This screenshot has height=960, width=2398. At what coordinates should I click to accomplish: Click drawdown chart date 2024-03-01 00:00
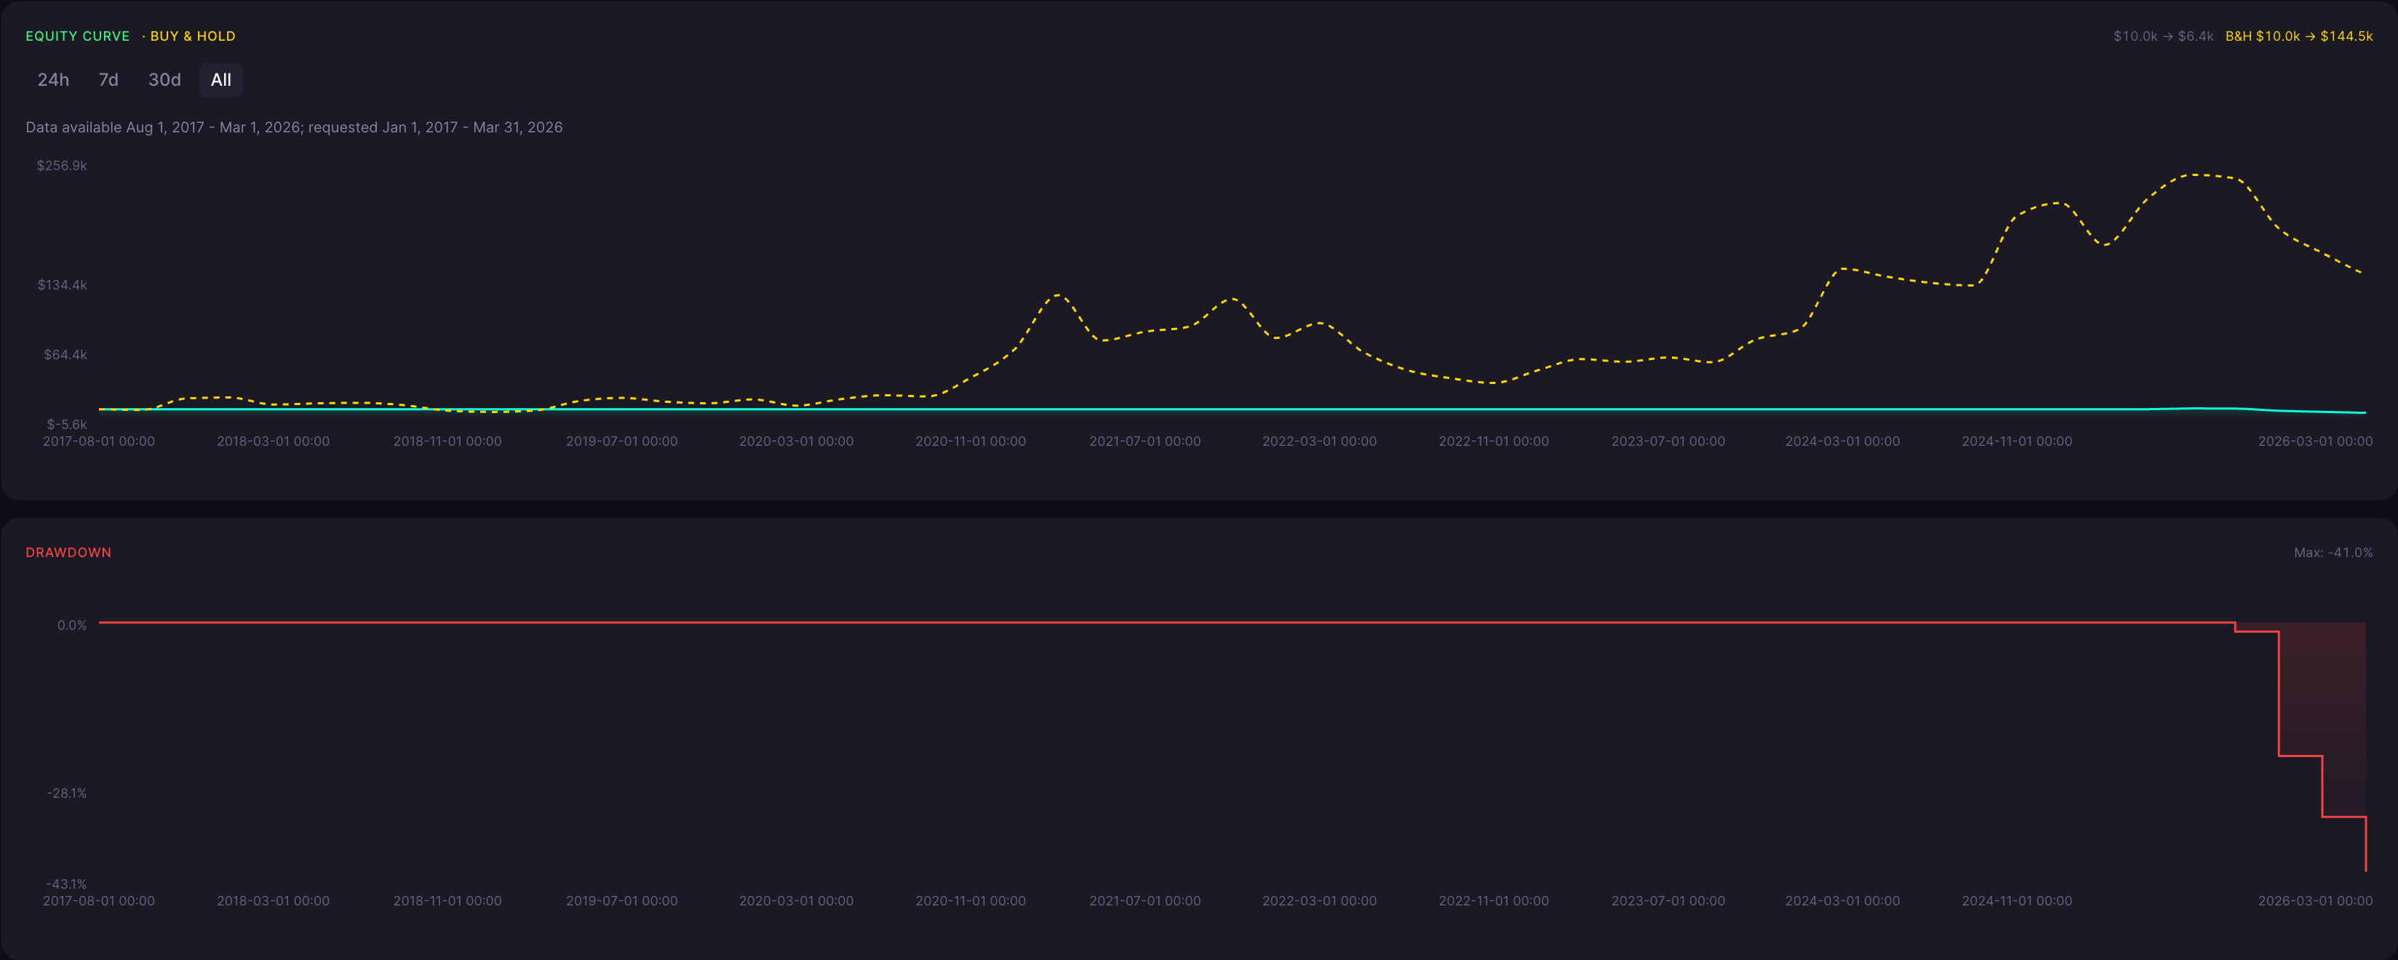[x=1842, y=900]
